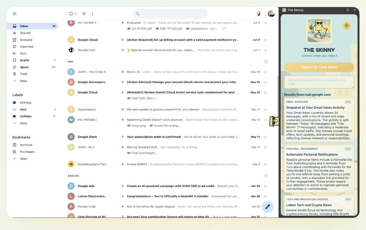The image size is (366, 230).
Task: Select the Inbox folder
Action: 32,26
